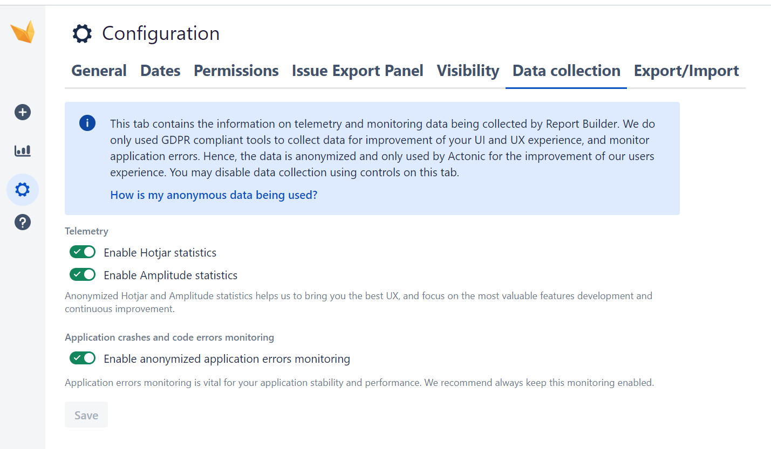Select the Permissions tab
The image size is (771, 449).
click(x=236, y=71)
